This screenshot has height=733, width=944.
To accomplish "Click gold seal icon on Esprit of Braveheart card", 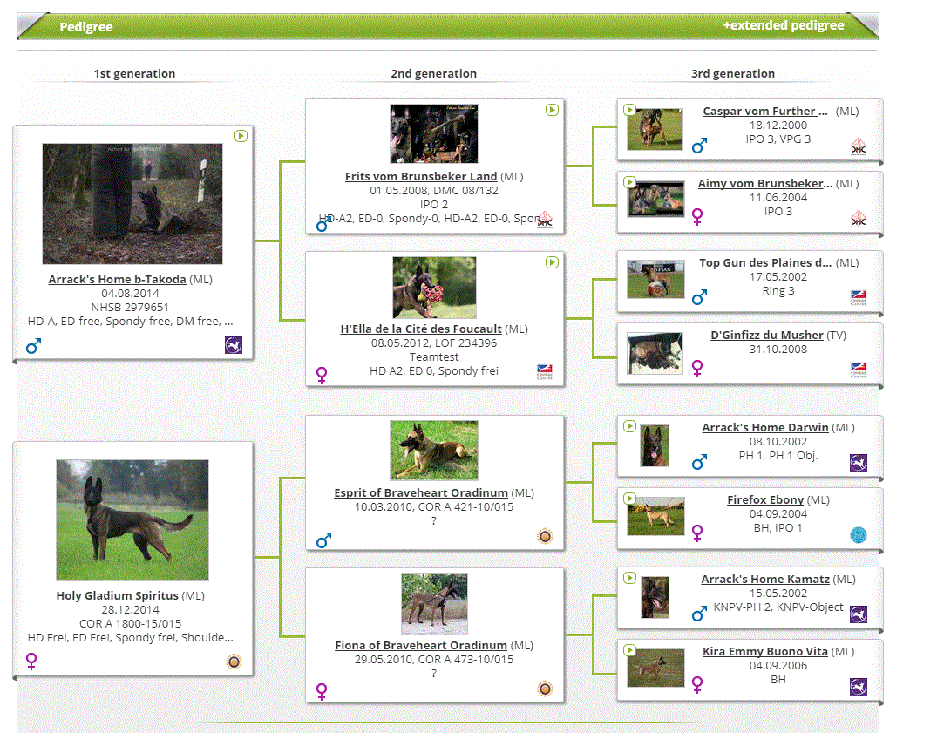I will pos(545,536).
